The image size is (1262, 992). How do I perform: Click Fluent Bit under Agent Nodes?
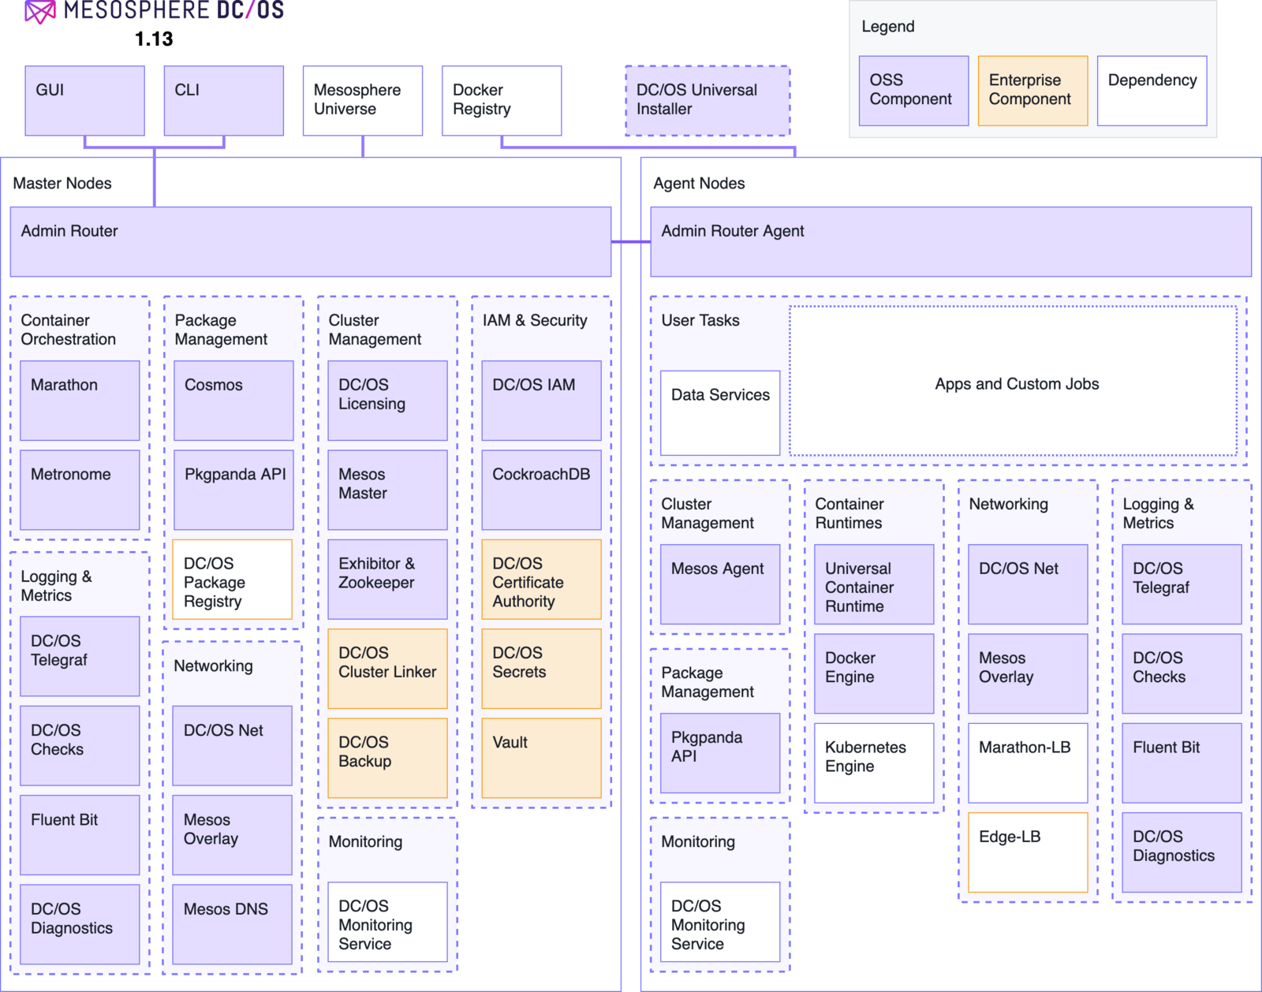pos(1182,763)
